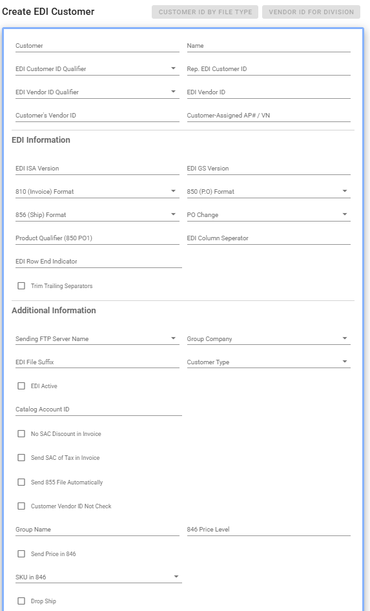Expand the EDI Vendor ID Qualifier dropdown
This screenshot has width=370, height=611.
coord(98,92)
